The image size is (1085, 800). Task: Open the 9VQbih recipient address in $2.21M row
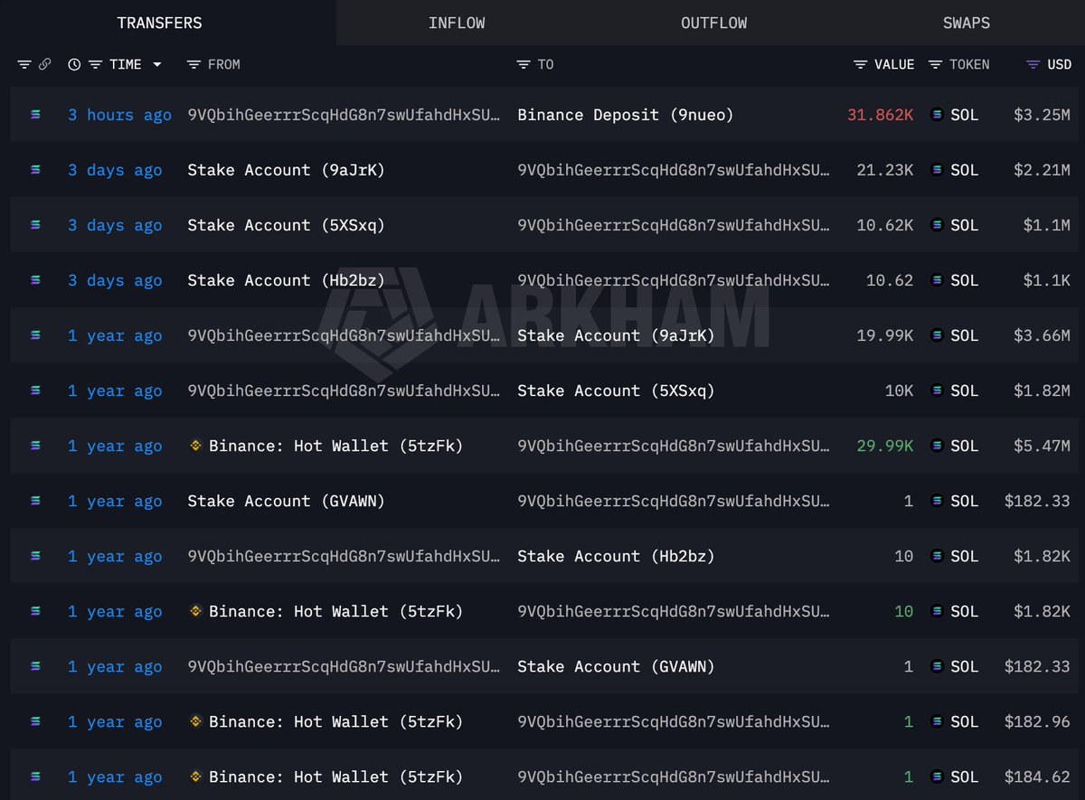pos(674,170)
